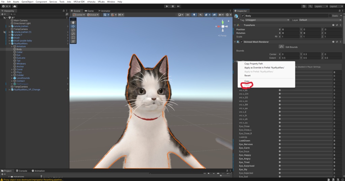This screenshot has width=345, height=181.
Task: Click the Play button
Action: 167,6
